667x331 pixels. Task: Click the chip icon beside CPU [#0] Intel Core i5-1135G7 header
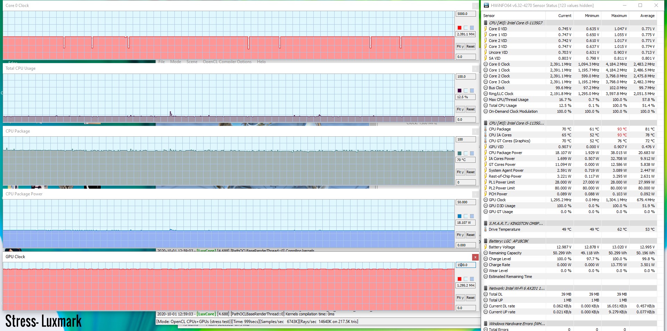tap(486, 23)
